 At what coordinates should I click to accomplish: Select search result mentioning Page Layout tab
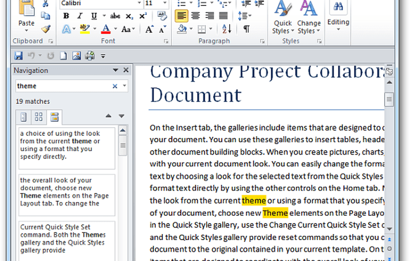click(67, 192)
